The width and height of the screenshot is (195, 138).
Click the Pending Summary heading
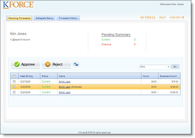(116, 35)
